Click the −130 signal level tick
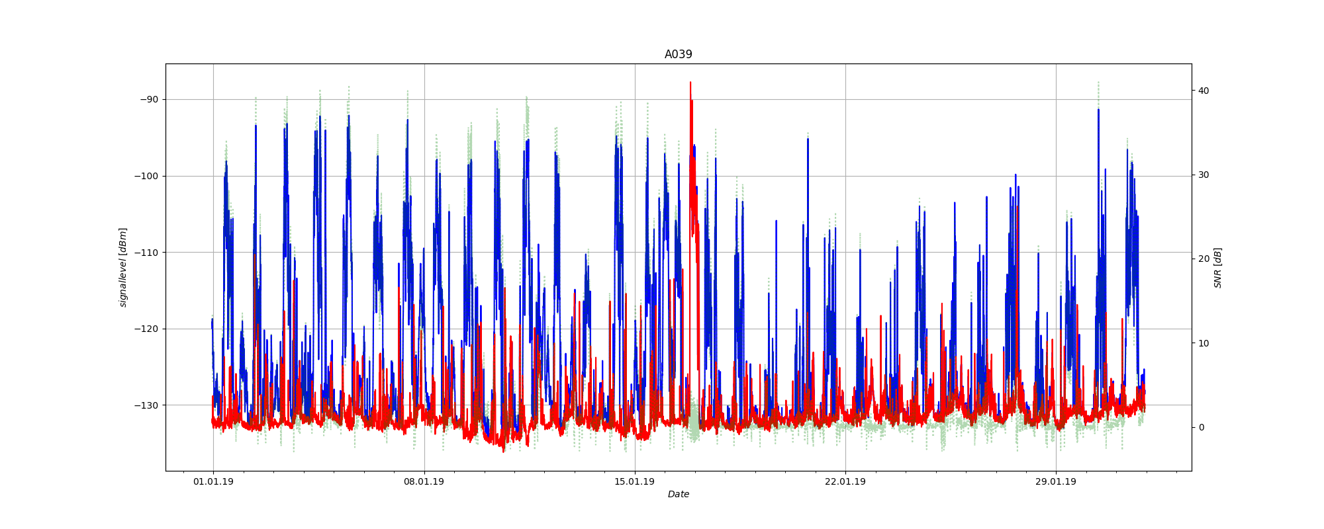 pyautogui.click(x=147, y=405)
